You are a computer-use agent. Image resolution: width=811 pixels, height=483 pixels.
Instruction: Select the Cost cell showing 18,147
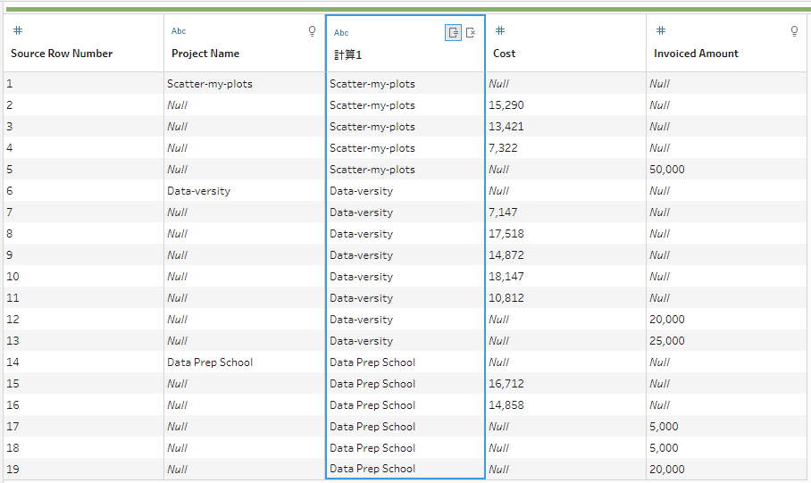click(x=506, y=277)
